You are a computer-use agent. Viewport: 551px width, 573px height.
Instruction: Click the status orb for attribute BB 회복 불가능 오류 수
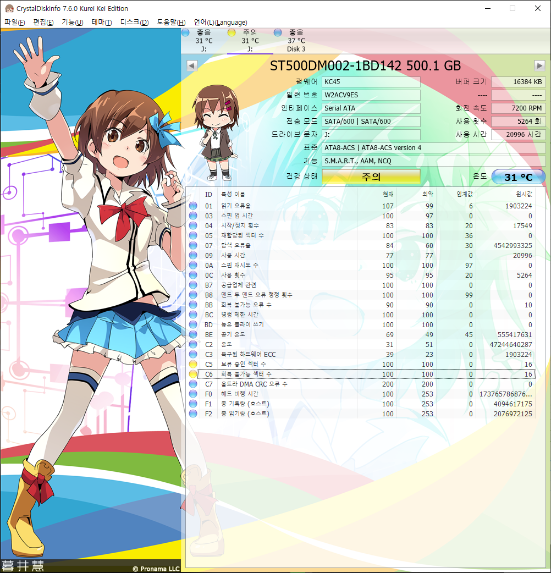pyautogui.click(x=193, y=305)
